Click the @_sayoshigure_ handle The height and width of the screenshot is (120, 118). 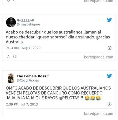click(x=29, y=25)
